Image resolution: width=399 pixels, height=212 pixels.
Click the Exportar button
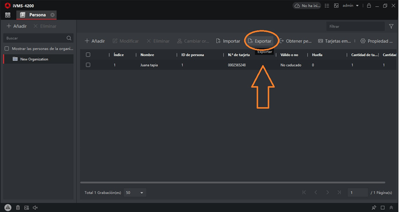(x=260, y=41)
